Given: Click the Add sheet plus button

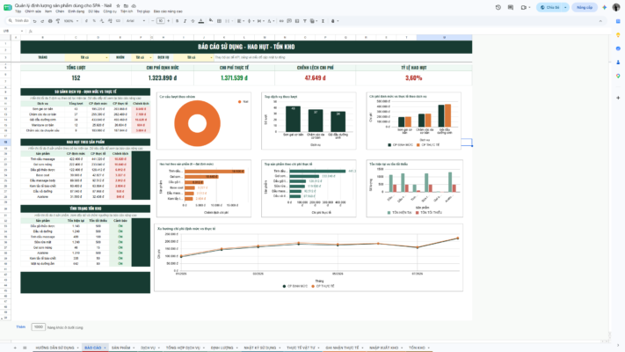Looking at the screenshot, I should tap(15, 348).
